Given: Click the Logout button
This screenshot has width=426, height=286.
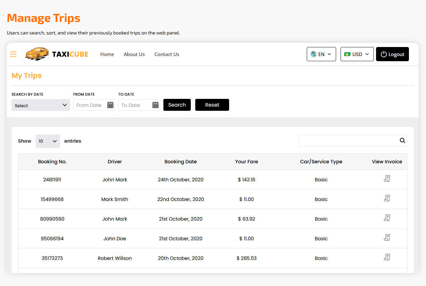Looking at the screenshot, I should [392, 54].
